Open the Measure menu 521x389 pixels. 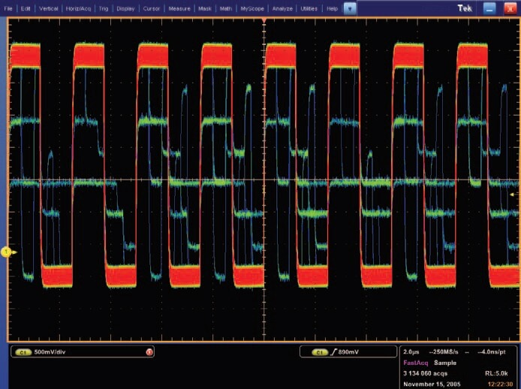179,8
